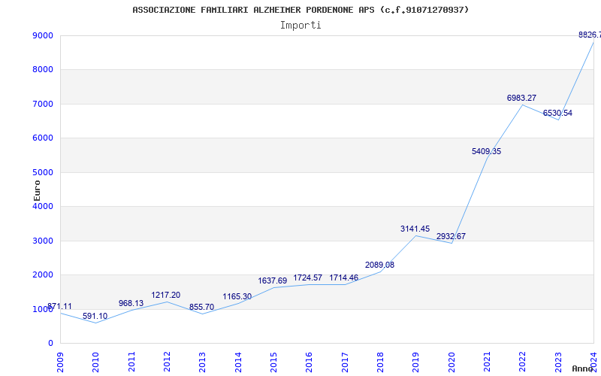601x376 pixels.
Task: Click the 2009 x-axis tick label
Action: coord(60,362)
